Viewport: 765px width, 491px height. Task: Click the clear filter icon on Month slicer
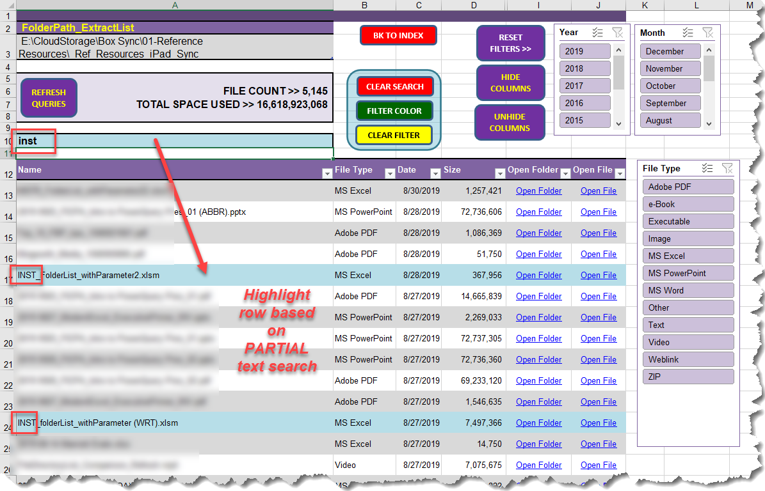(x=708, y=33)
